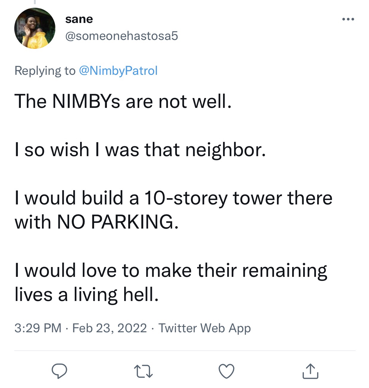Click the word "NIMBYs" in the tweet
This screenshot has width=369, height=388.
86,101
